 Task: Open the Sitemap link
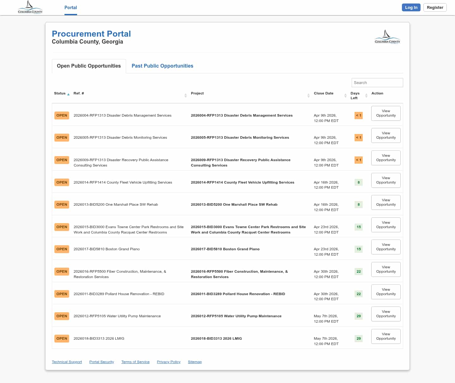click(195, 362)
